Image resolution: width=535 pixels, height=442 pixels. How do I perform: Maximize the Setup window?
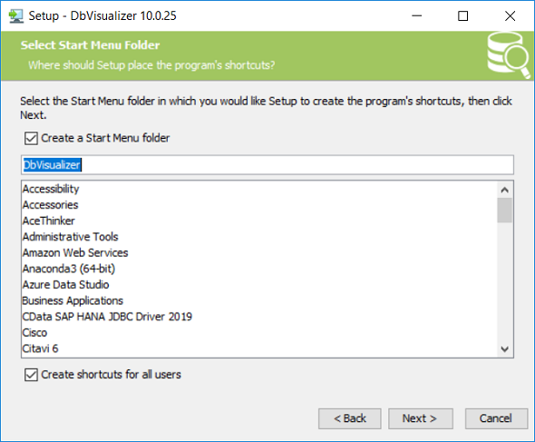(x=463, y=16)
